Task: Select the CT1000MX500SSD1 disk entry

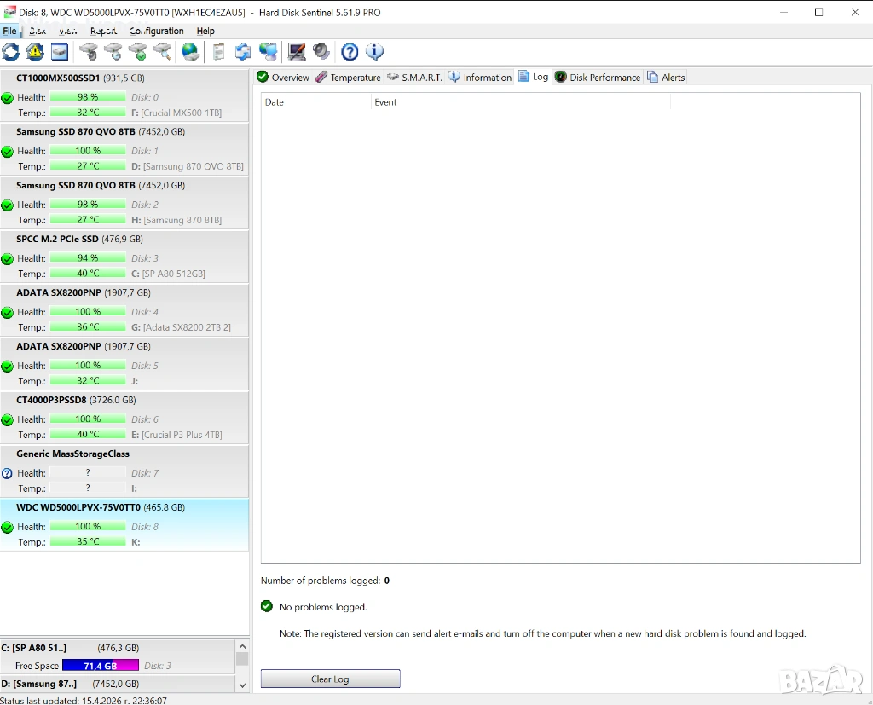Action: [124, 95]
